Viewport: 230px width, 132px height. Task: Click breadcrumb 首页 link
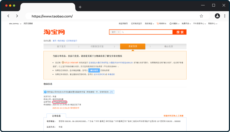pyautogui.click(x=54, y=41)
